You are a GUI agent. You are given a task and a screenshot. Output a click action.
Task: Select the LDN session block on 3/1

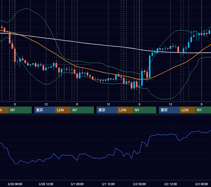(125, 110)
